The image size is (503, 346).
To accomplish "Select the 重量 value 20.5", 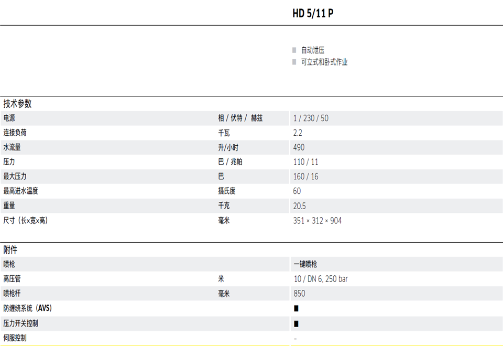I will pyautogui.click(x=299, y=206).
